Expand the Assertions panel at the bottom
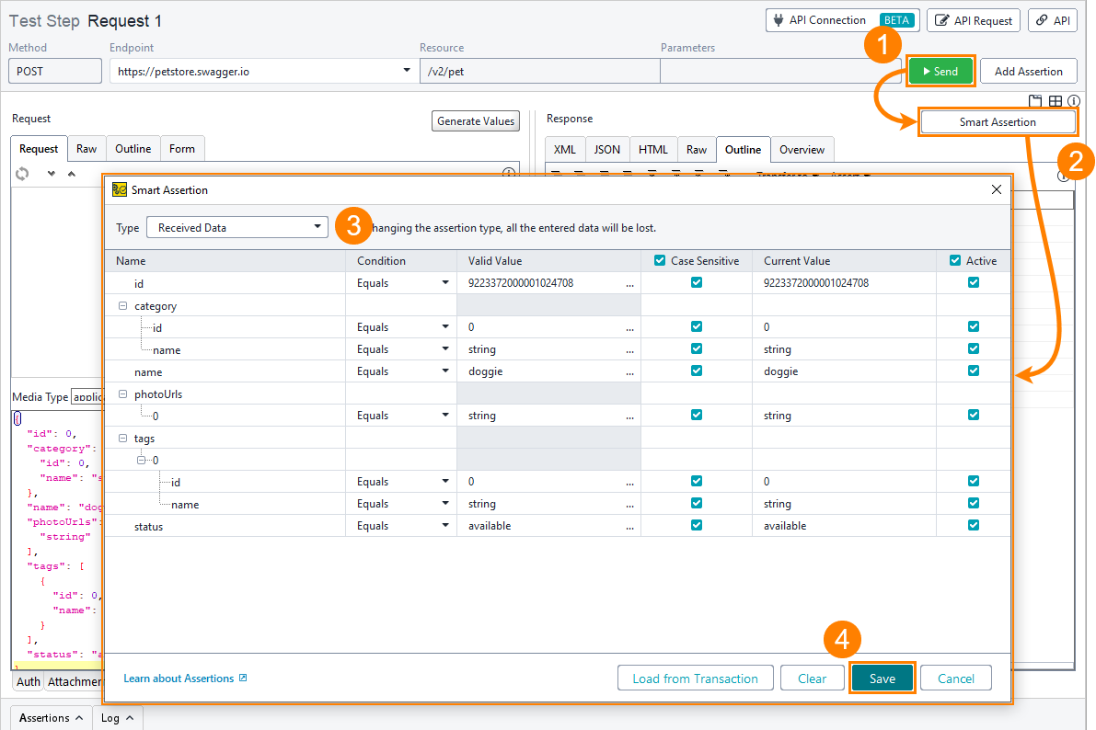 [51, 718]
